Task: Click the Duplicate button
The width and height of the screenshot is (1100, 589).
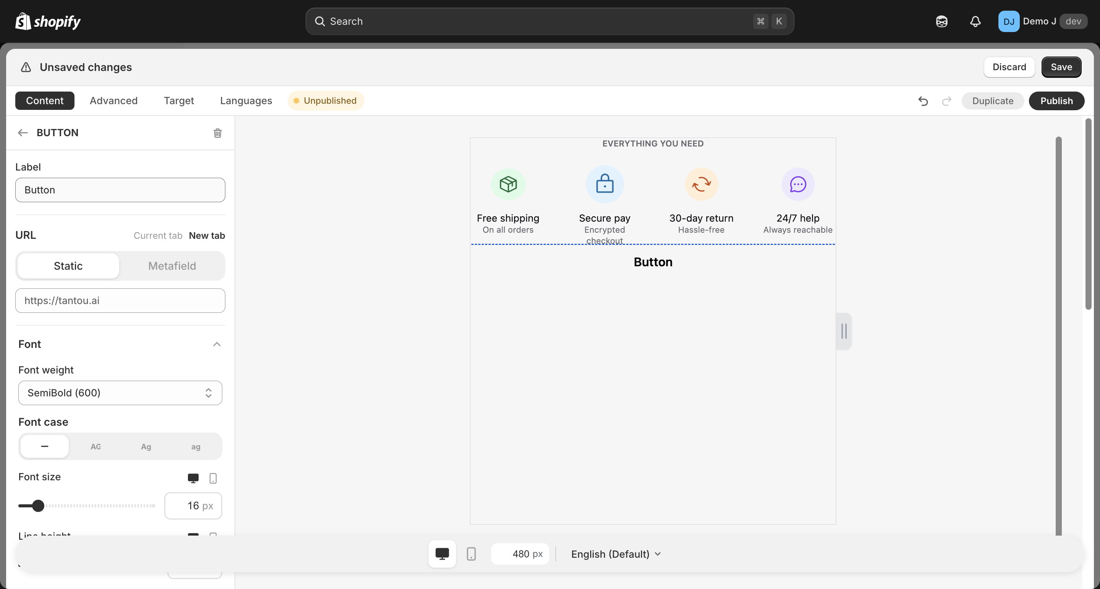Action: click(x=992, y=101)
